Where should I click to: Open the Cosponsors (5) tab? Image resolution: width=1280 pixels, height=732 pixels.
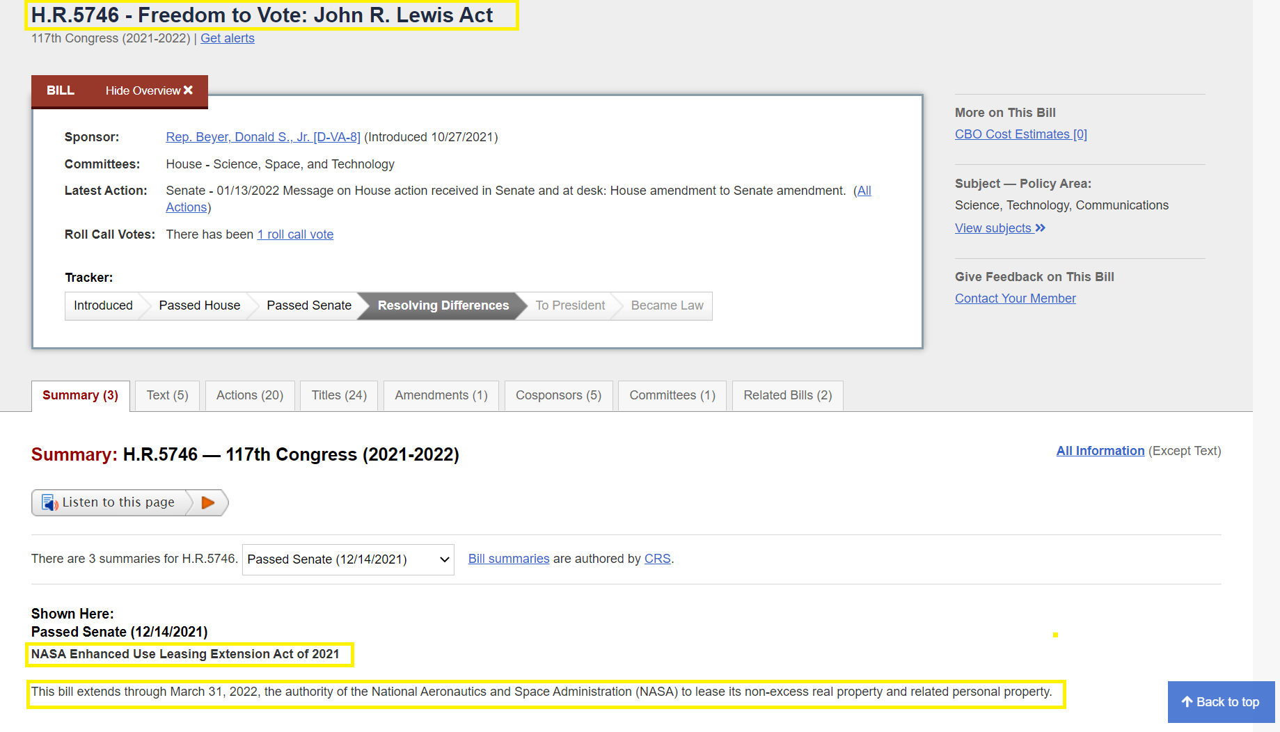pyautogui.click(x=558, y=395)
